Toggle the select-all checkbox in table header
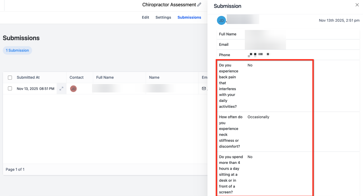 [10, 77]
